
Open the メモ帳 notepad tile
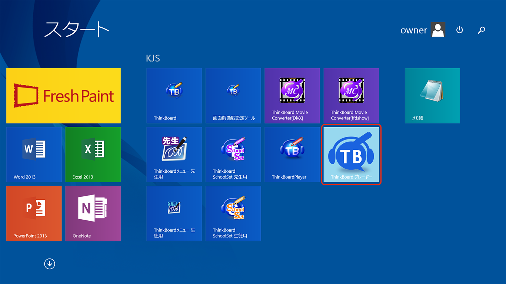pos(432,95)
